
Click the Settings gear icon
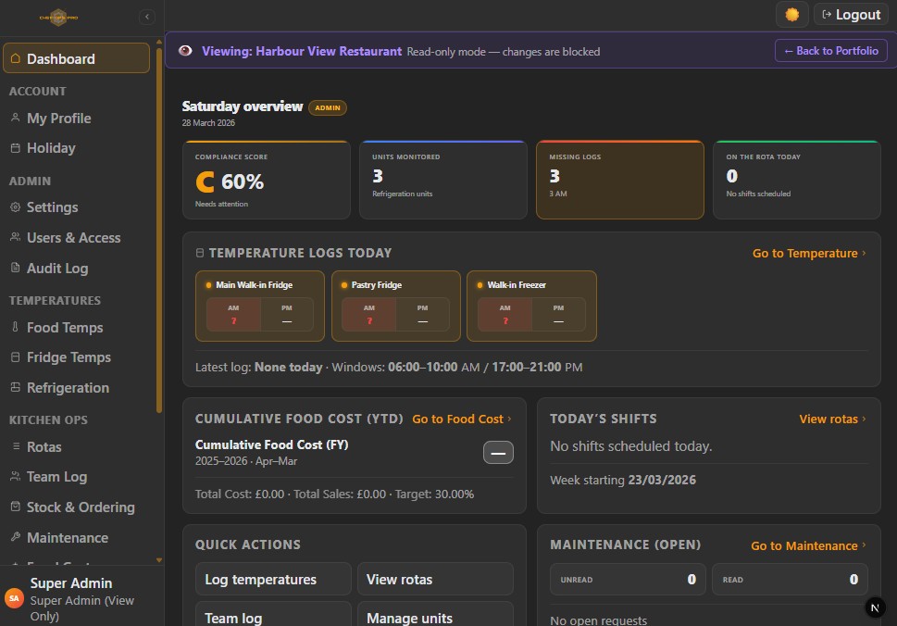pos(16,207)
